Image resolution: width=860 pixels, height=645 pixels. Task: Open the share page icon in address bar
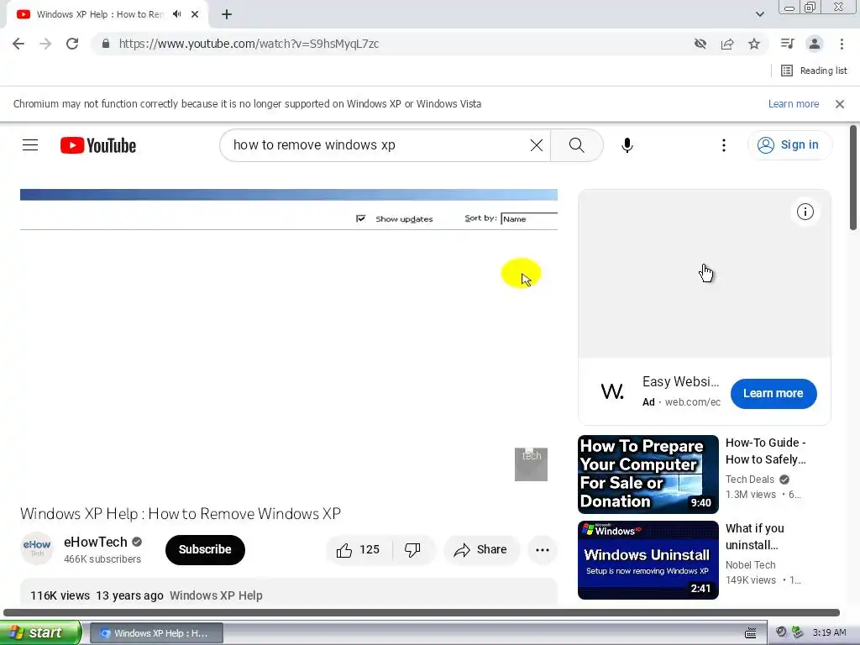coord(727,44)
